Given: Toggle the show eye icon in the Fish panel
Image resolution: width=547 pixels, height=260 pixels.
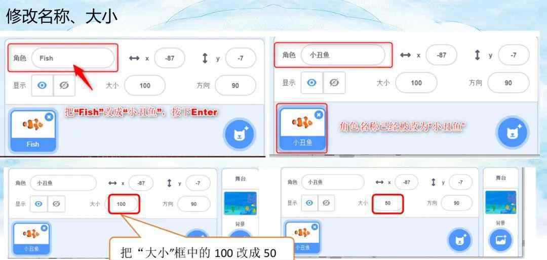Looking at the screenshot, I should [42, 85].
